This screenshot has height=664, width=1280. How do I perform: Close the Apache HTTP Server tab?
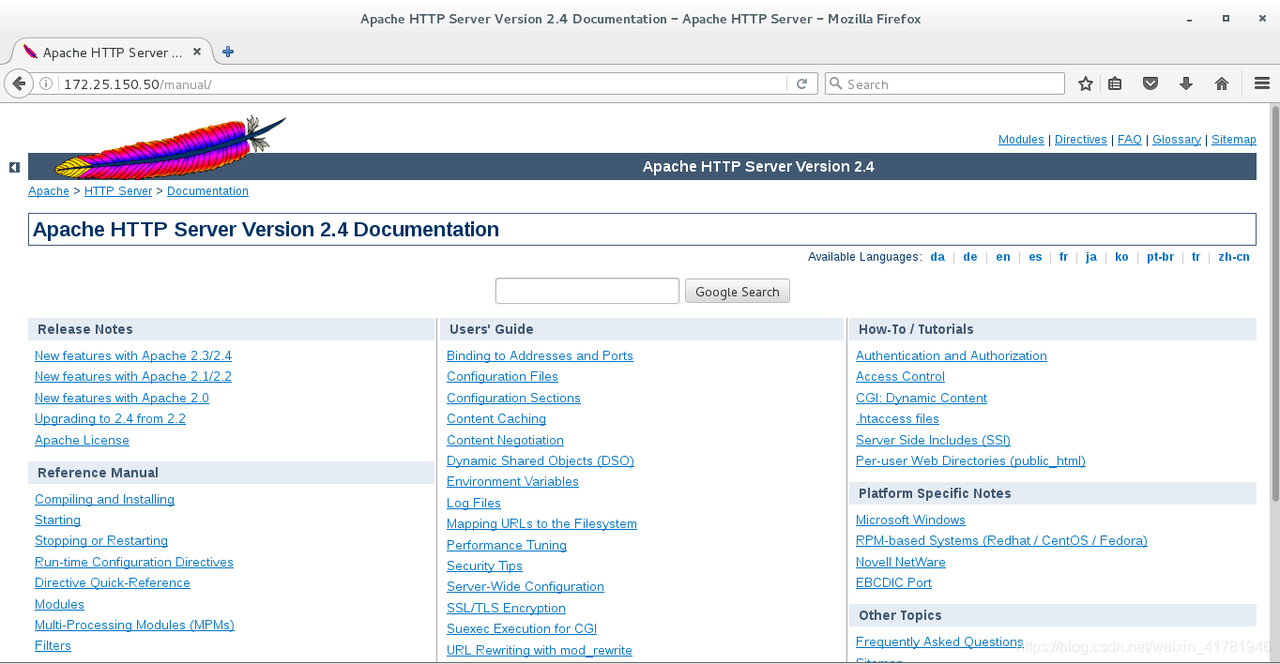[x=197, y=53]
